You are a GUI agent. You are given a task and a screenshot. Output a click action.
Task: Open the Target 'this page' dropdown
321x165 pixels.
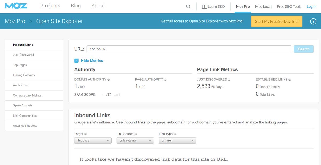93,141
